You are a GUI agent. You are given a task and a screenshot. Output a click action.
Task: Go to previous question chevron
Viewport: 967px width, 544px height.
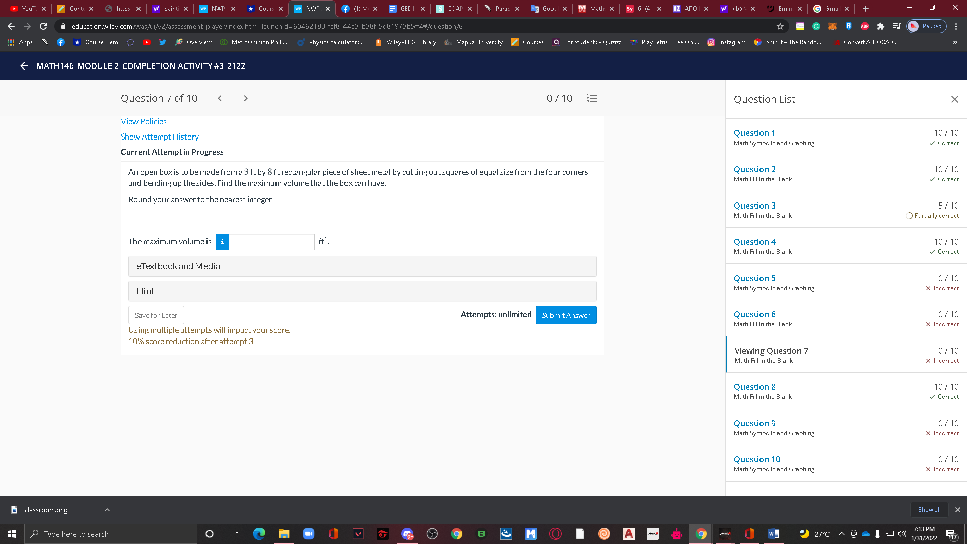(220, 98)
